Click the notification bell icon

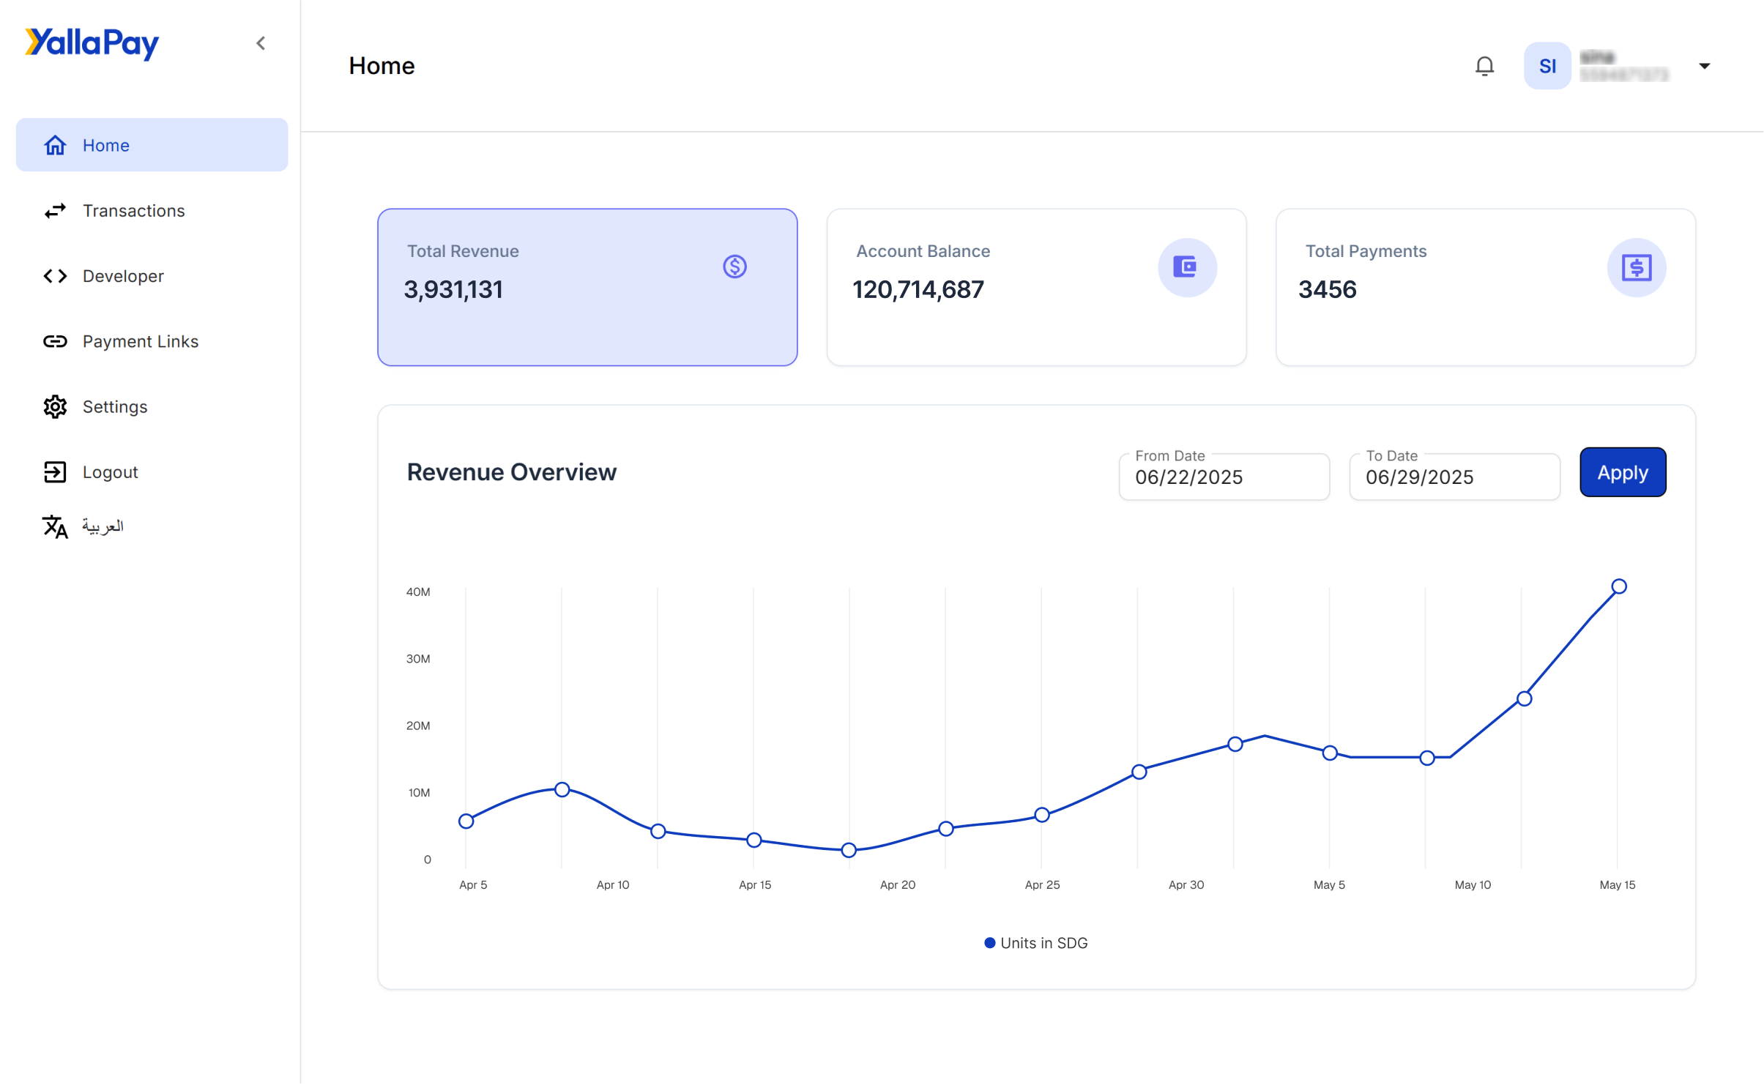click(1484, 66)
